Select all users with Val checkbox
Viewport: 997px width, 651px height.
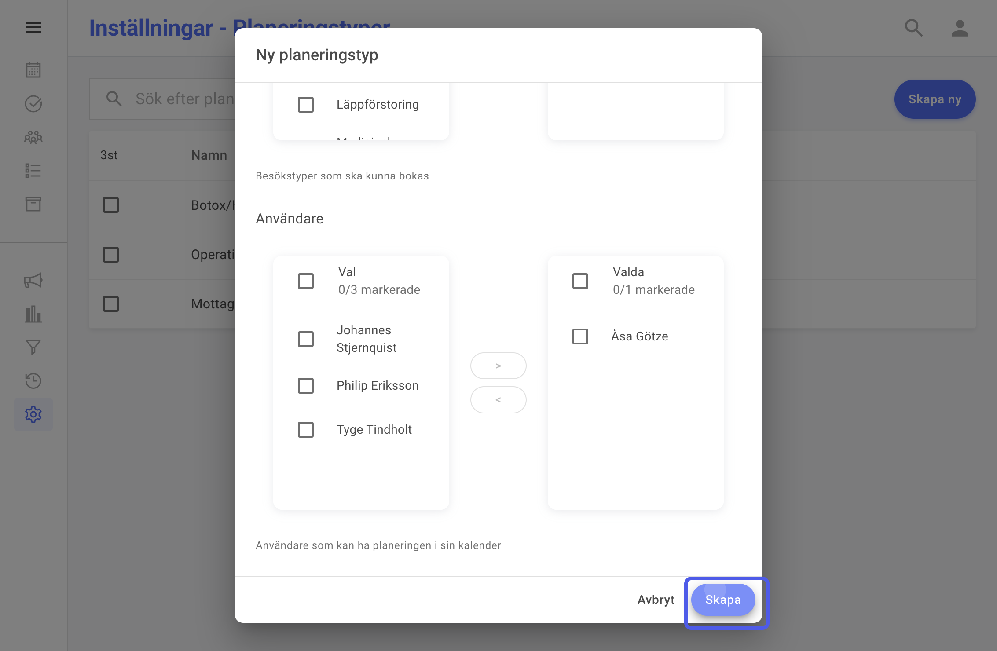[306, 281]
